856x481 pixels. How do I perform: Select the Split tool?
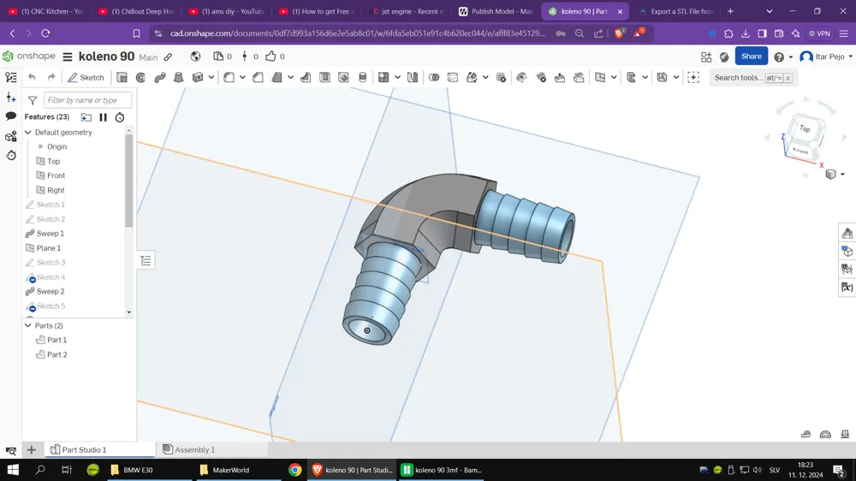click(x=453, y=78)
